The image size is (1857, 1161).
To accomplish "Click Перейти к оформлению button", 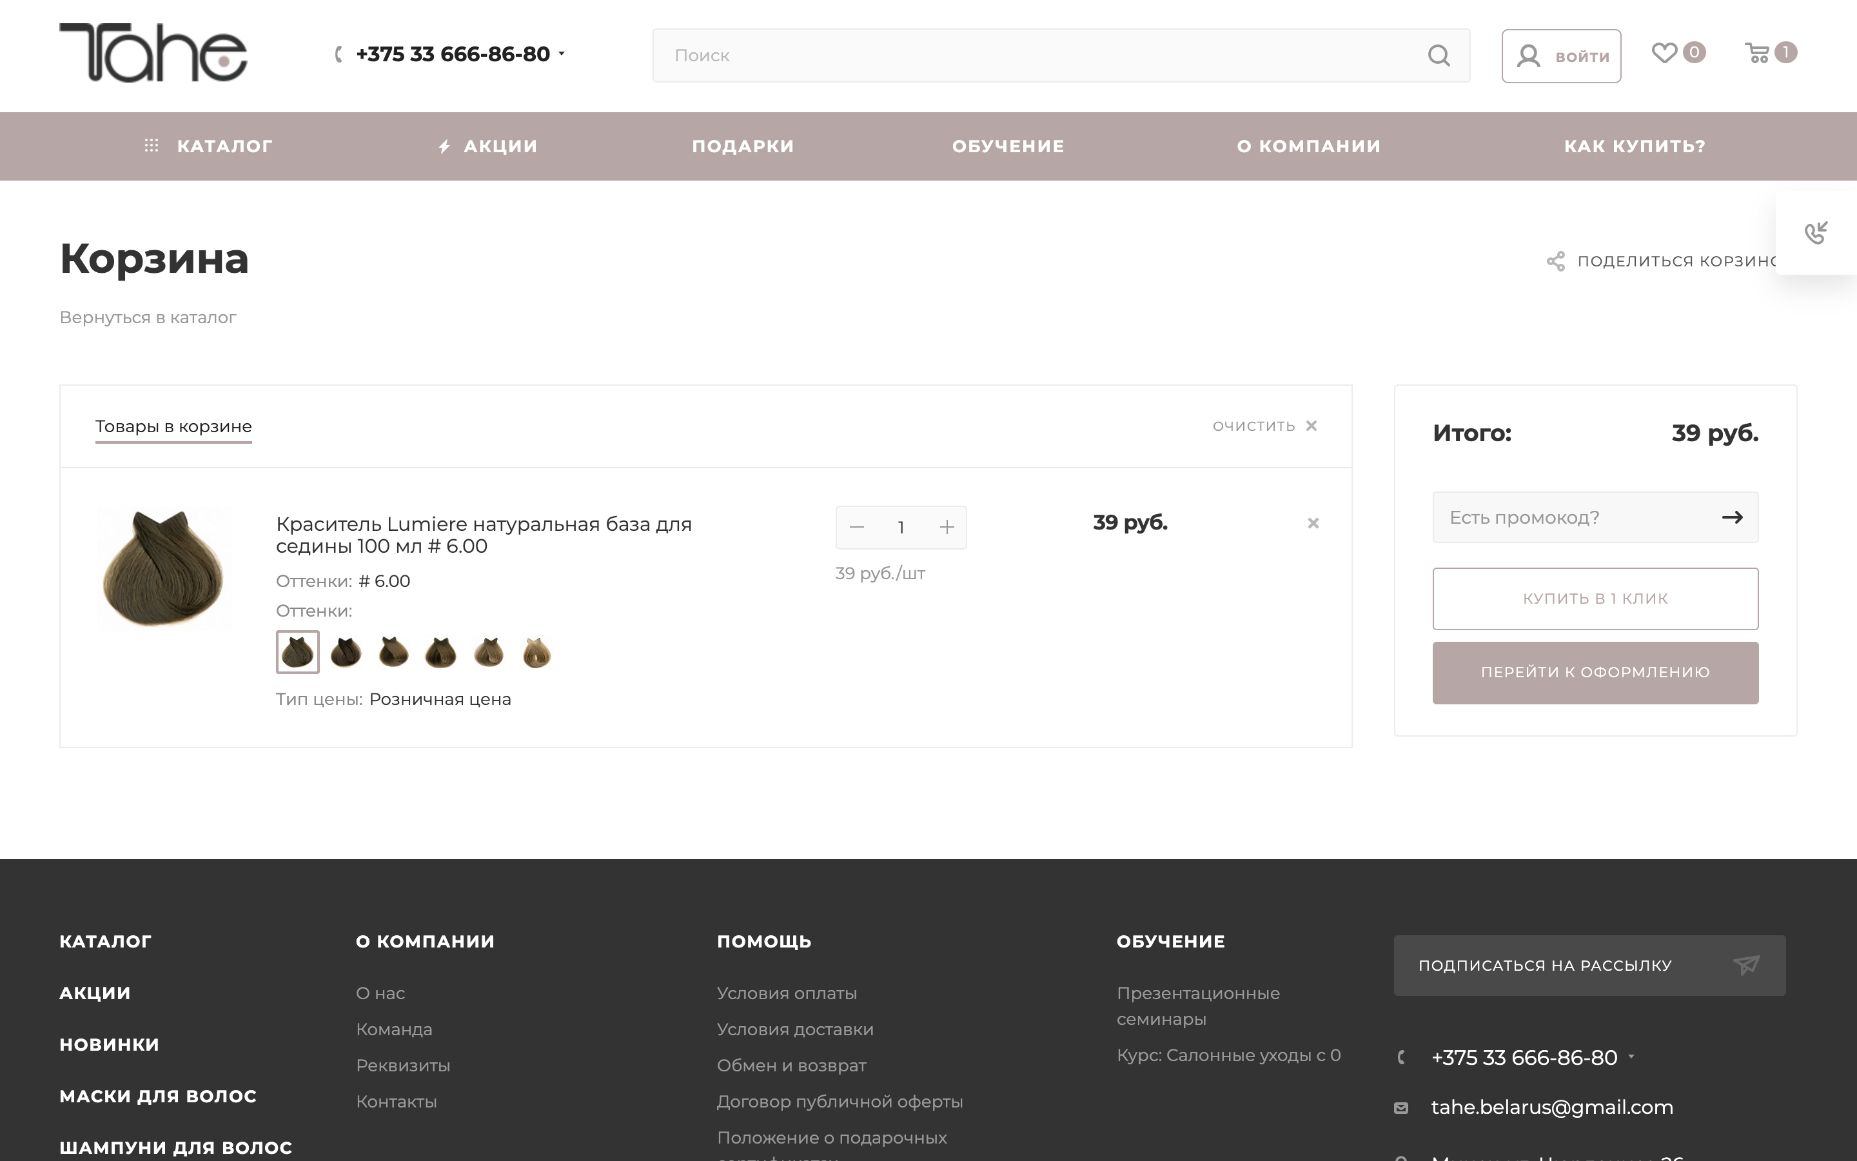I will 1595,673.
